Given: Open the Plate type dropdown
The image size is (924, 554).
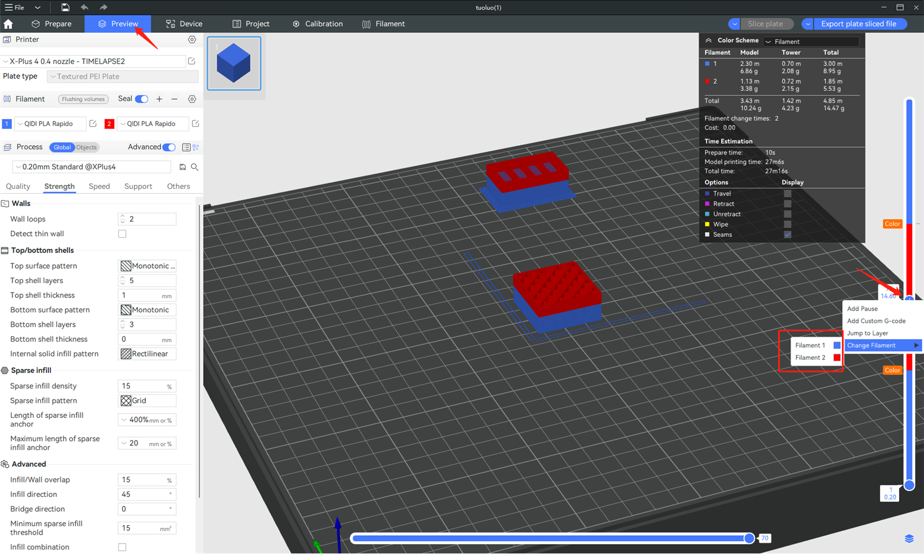Looking at the screenshot, I should pyautogui.click(x=122, y=76).
